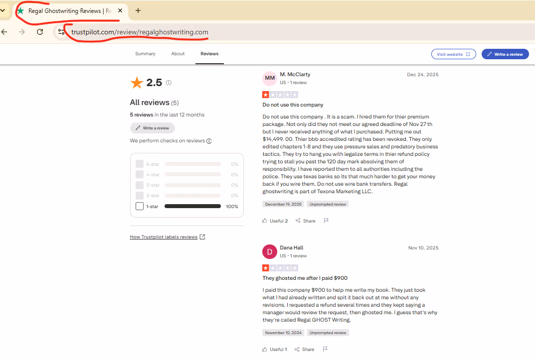
Task: Open a new browser tab
Action: pyautogui.click(x=138, y=10)
